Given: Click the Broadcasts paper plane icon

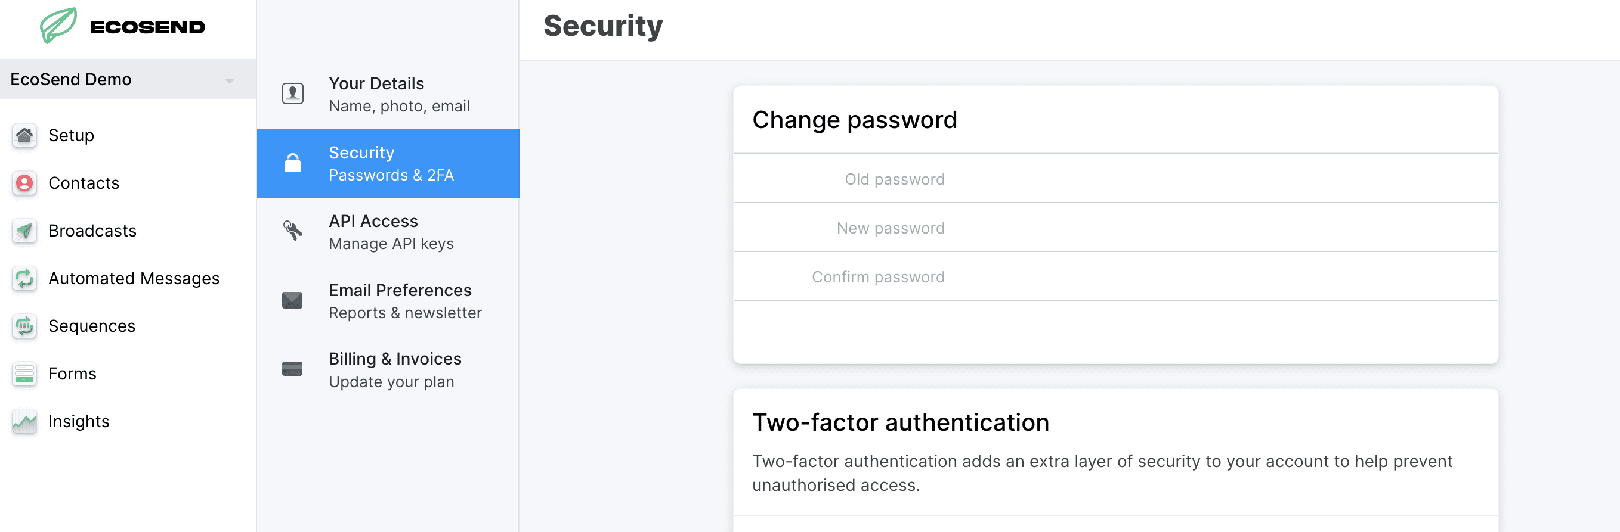Looking at the screenshot, I should coord(24,231).
